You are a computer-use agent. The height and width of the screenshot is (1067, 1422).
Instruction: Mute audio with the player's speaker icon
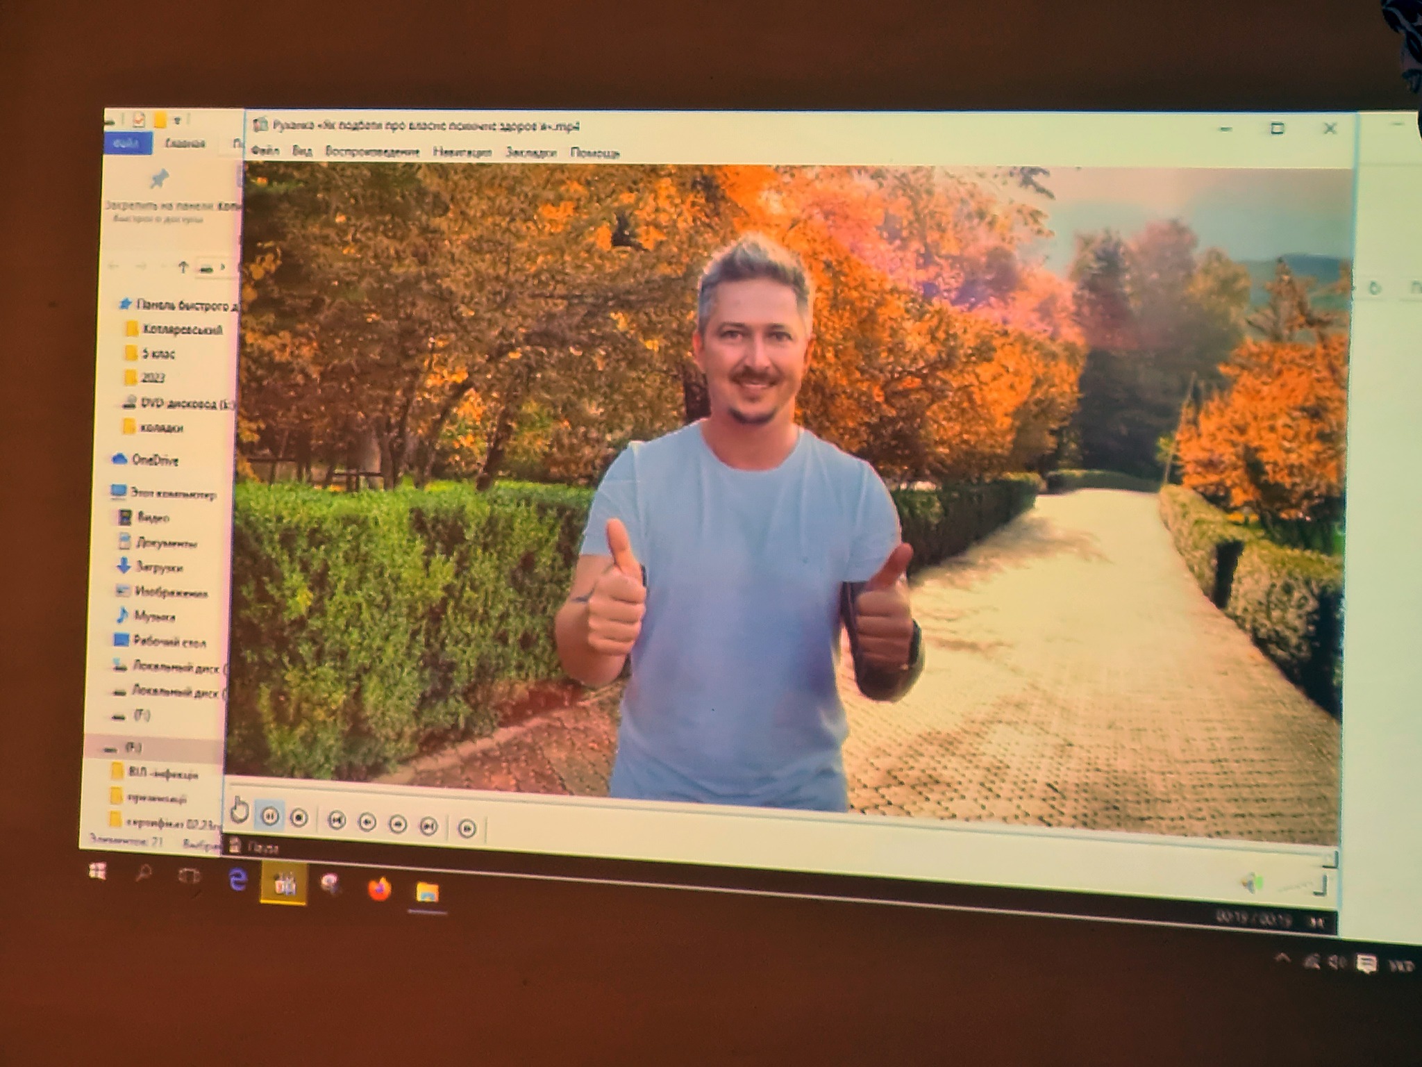1253,884
